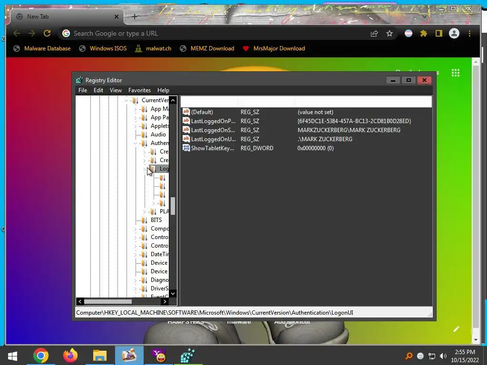Switch to the New Tab browser tab
487x365 pixels.
tap(67, 17)
